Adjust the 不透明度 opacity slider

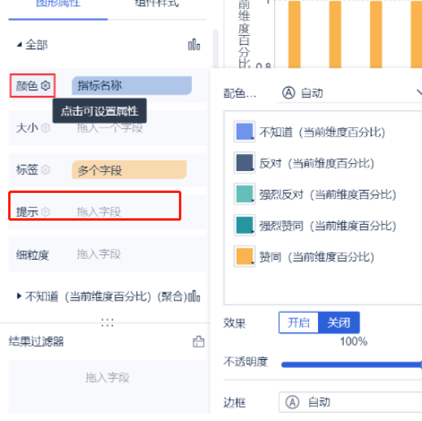tap(351, 365)
